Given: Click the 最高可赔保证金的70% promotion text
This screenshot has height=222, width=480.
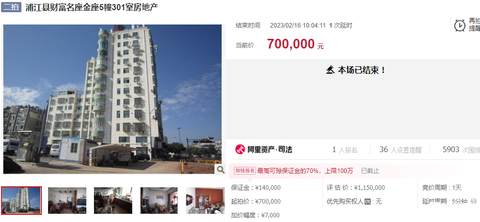Looking at the screenshot, I should point(305,170).
